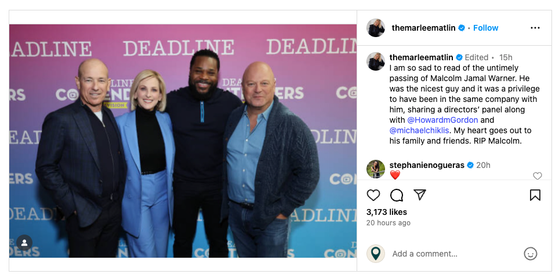Viewport: 559px width, 278px height.
Task: Open more options three-dot menu
Action: [535, 28]
